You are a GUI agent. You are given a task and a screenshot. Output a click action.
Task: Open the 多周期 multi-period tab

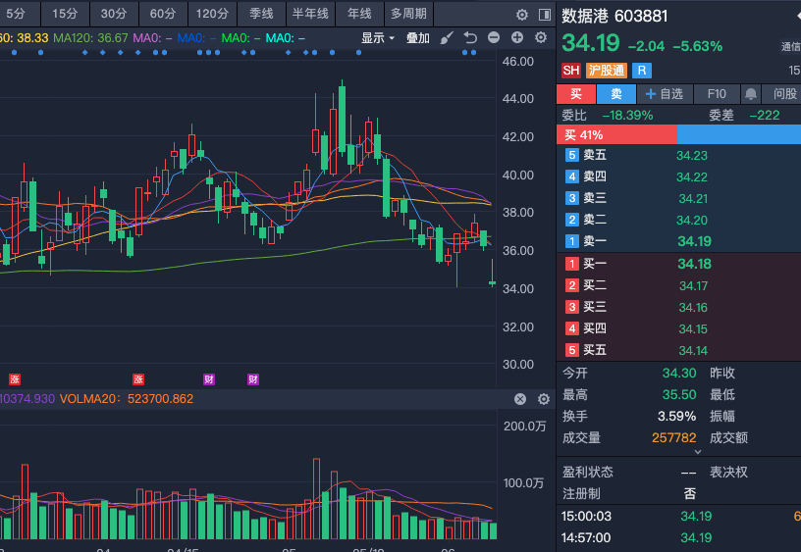point(408,14)
